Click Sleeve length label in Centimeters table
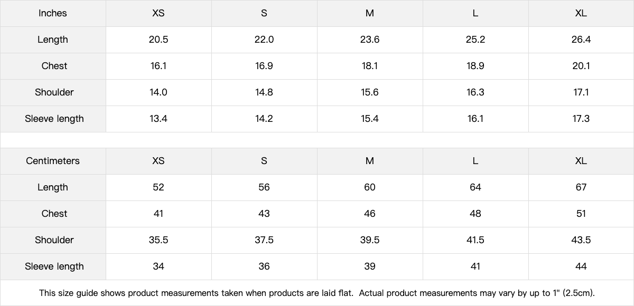 54,266
